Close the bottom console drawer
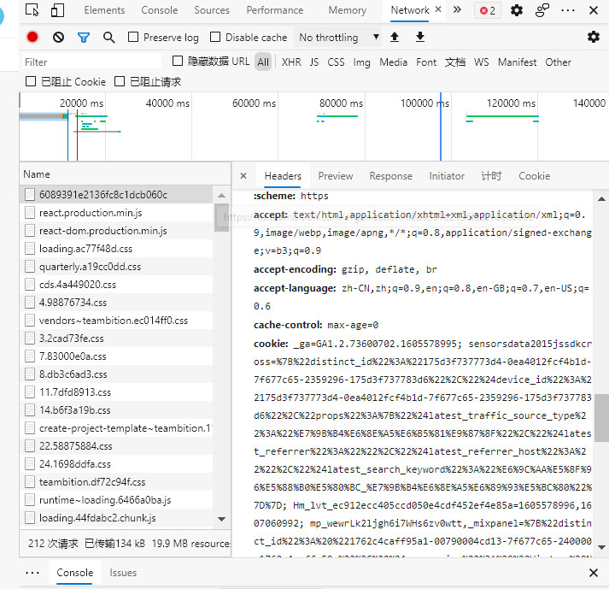Screen dimensions: 609x589 click(x=593, y=572)
